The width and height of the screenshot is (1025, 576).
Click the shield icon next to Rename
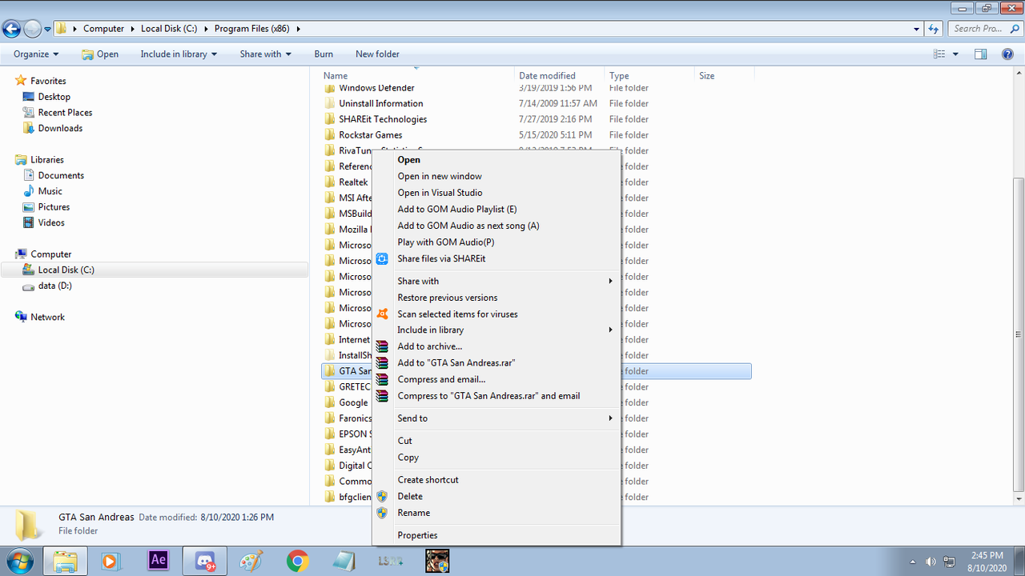tap(382, 513)
